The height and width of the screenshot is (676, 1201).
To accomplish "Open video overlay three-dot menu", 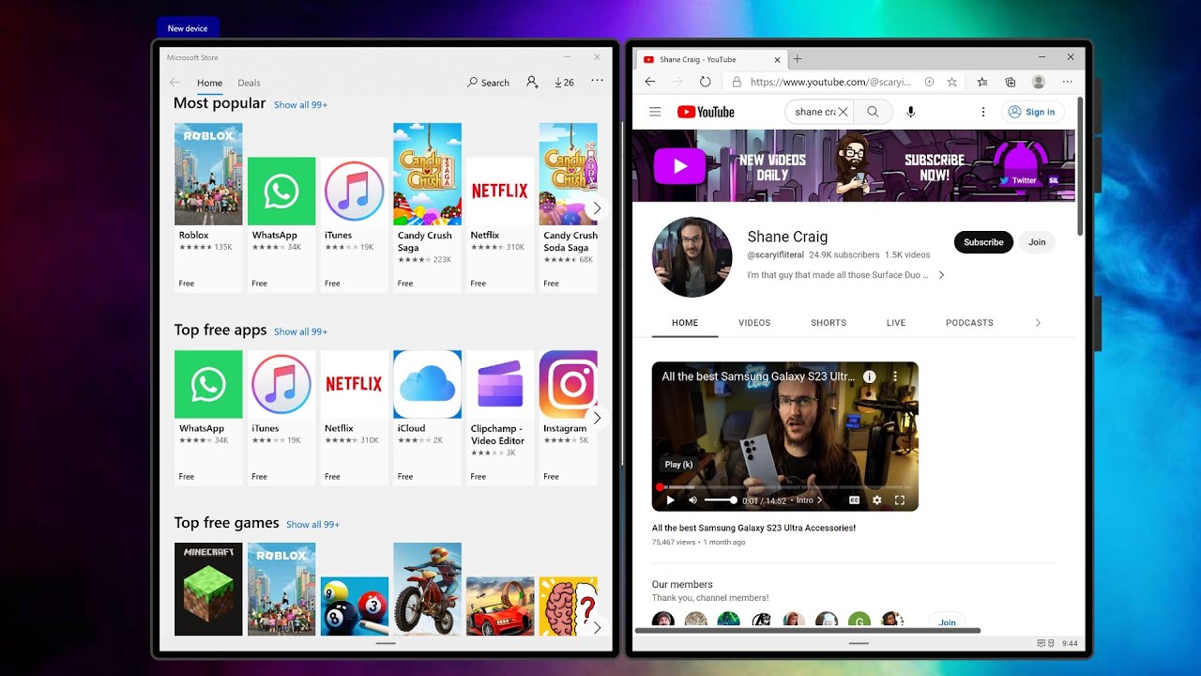I will (895, 376).
